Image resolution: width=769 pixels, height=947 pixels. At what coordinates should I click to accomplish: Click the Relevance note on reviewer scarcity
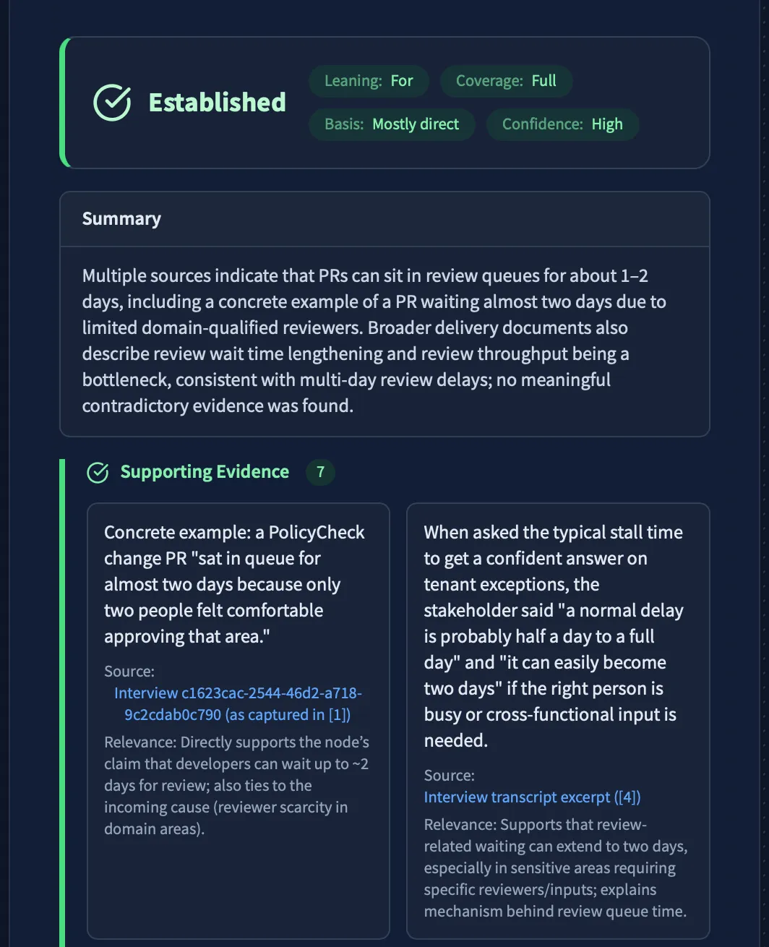(236, 785)
